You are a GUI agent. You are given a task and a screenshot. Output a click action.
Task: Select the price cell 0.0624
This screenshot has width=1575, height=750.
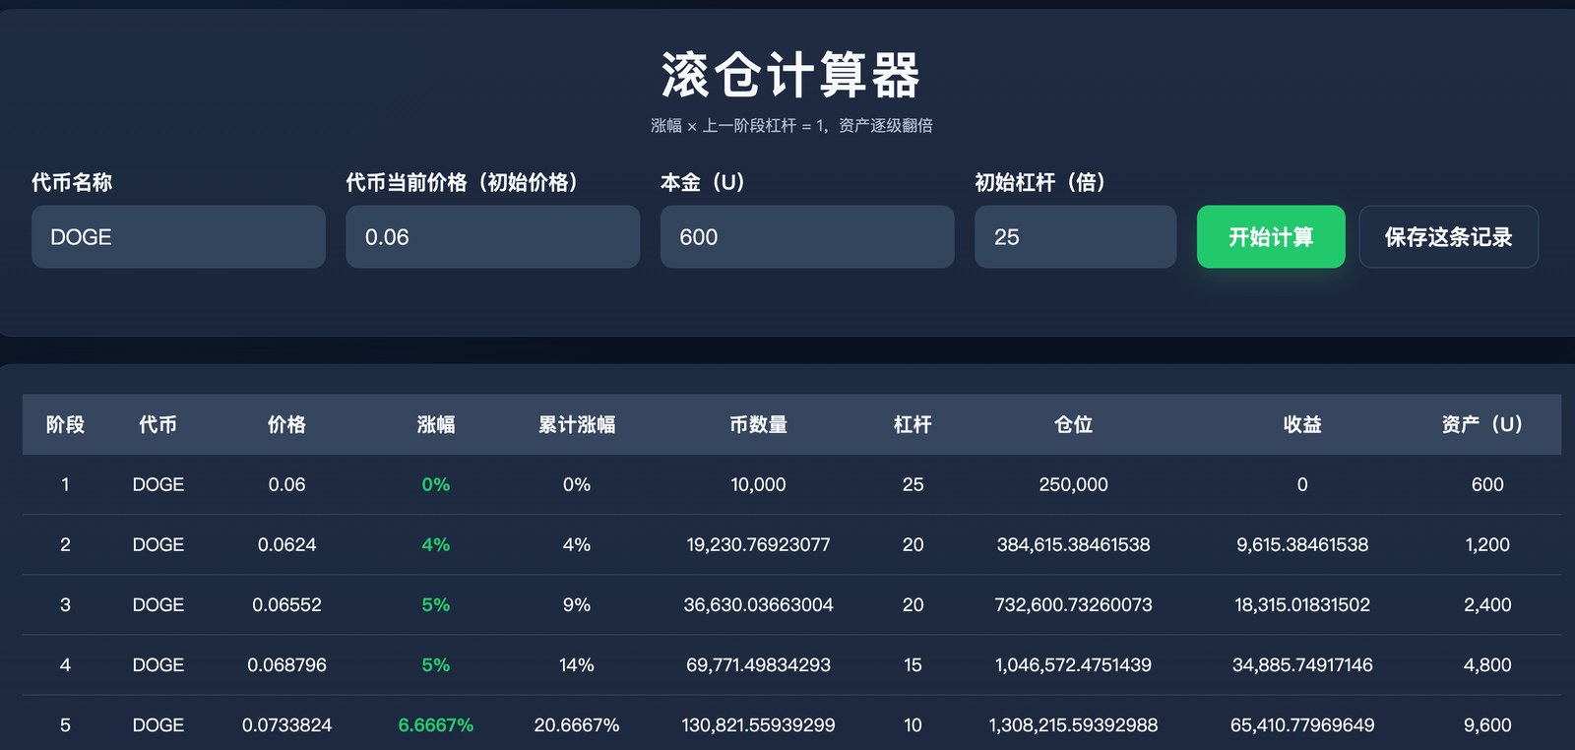point(286,544)
